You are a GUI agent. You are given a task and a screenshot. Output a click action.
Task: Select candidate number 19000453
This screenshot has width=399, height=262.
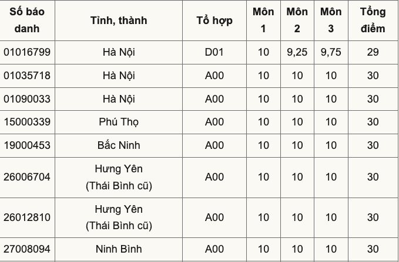pos(27,145)
